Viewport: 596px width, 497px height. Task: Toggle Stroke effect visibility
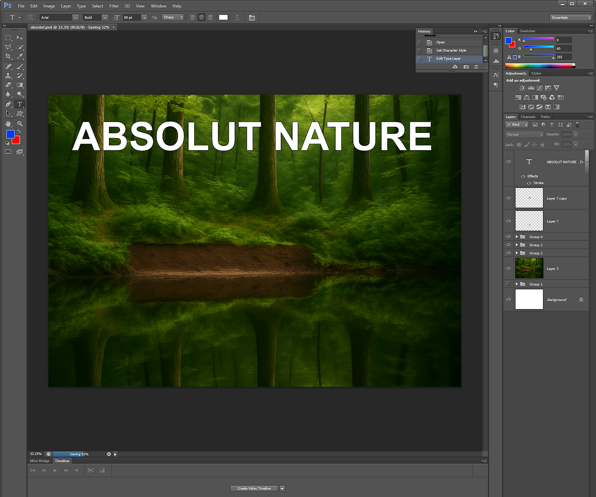(x=529, y=183)
